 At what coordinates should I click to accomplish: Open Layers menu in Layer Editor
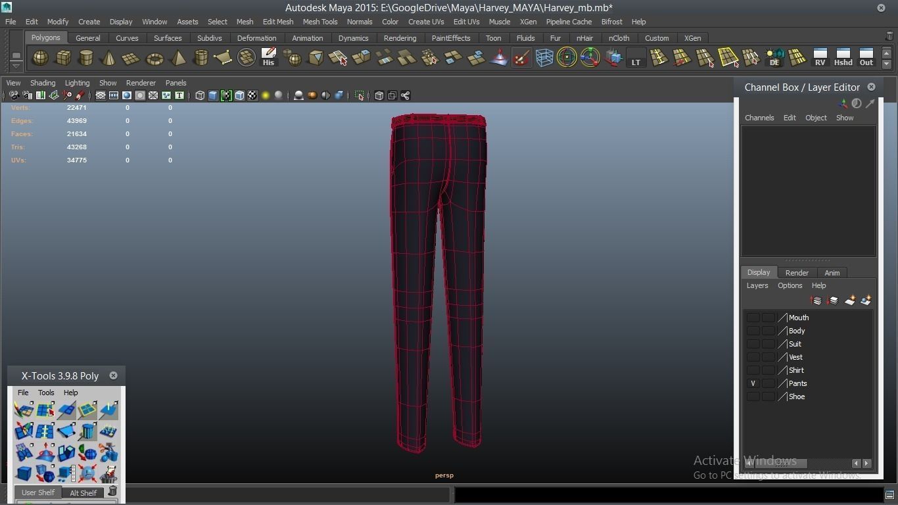(757, 285)
